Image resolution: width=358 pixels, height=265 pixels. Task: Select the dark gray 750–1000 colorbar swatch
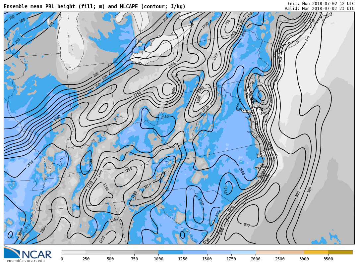coord(146,252)
